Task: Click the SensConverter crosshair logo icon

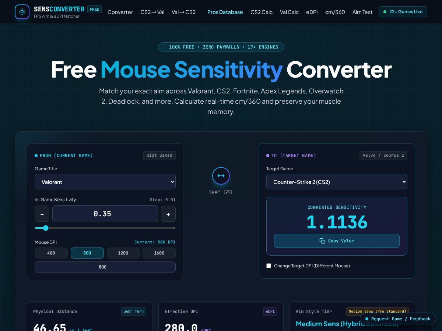Action: [x=22, y=12]
